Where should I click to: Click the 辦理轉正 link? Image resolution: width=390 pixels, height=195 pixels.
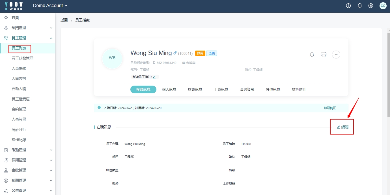[x=330, y=108]
